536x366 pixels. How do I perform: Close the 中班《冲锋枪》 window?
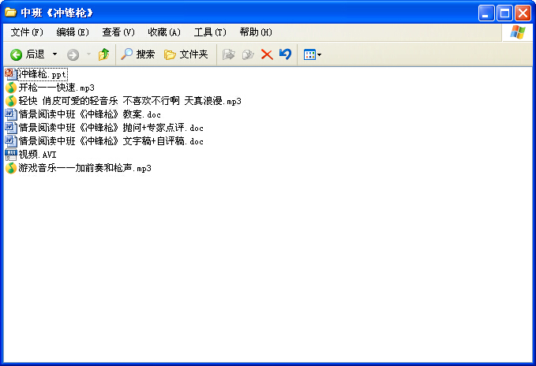523,13
